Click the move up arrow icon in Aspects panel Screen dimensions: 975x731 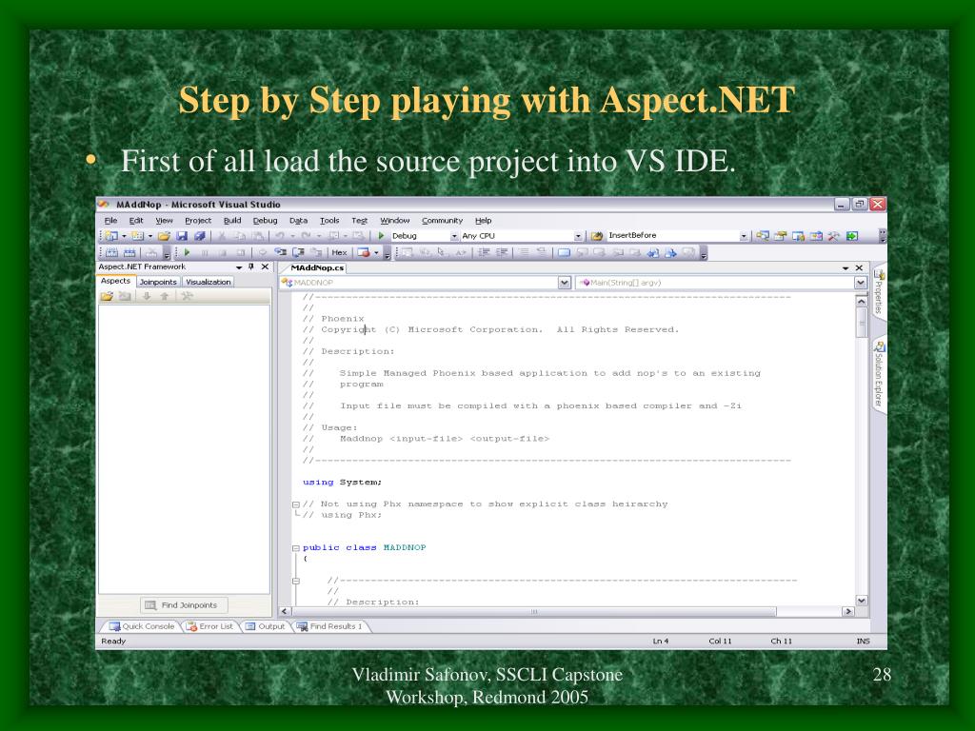[165, 297]
